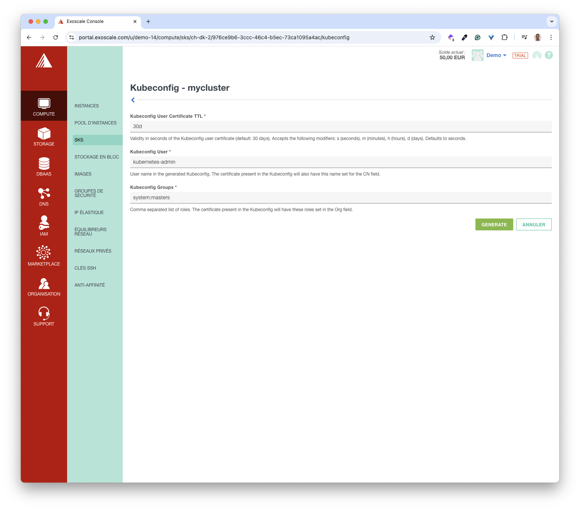
Task: Click the status broadcast icon
Action: click(537, 55)
